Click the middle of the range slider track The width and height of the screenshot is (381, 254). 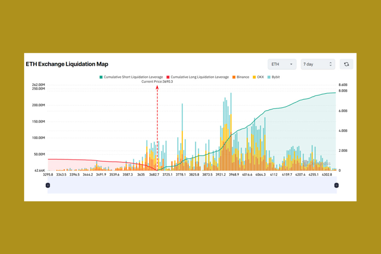(x=192, y=188)
